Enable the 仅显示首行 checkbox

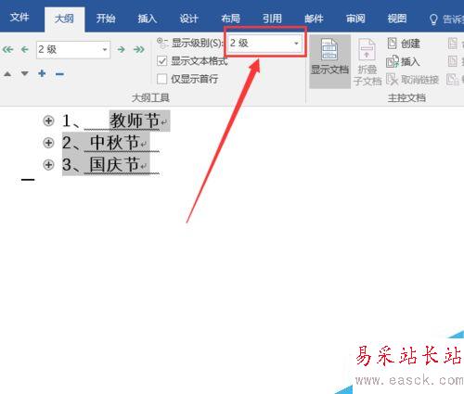coord(162,79)
